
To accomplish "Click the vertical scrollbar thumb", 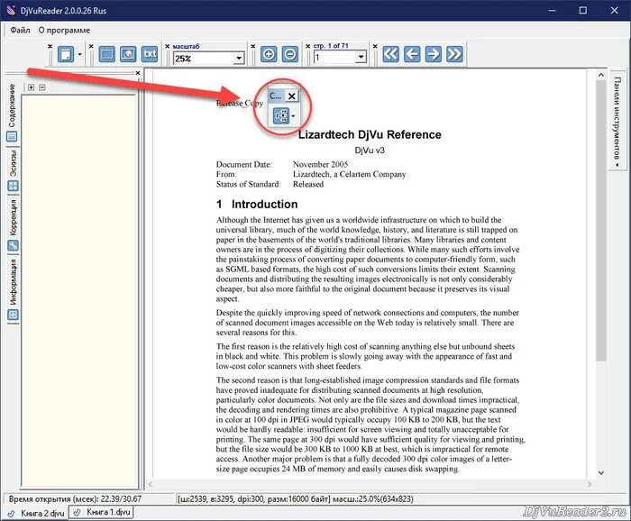I will coord(601,221).
